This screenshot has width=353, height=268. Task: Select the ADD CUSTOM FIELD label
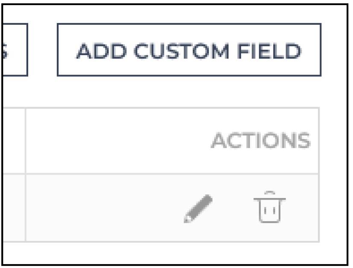click(189, 51)
